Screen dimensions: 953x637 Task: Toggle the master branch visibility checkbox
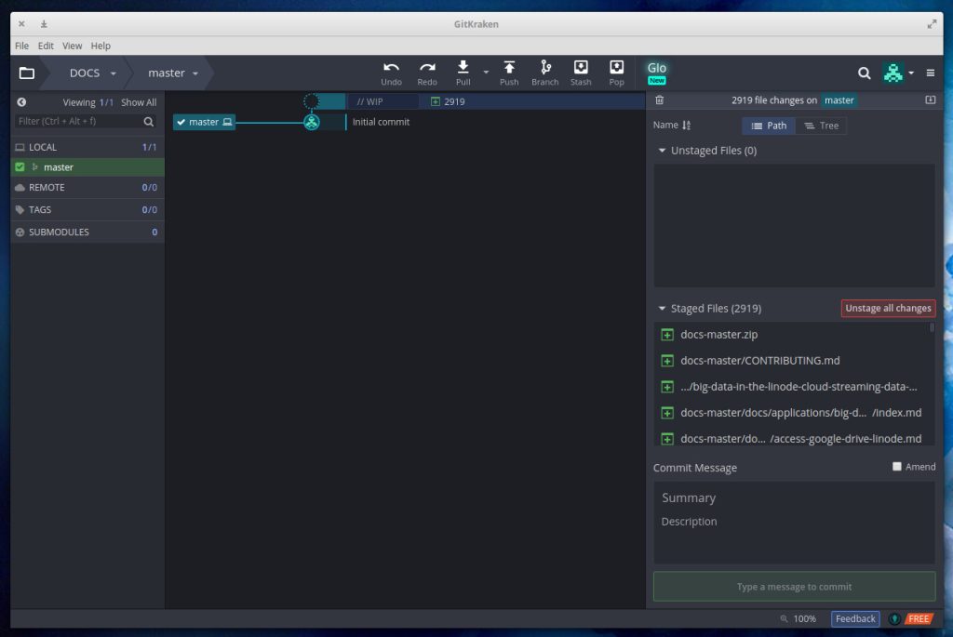tap(20, 167)
